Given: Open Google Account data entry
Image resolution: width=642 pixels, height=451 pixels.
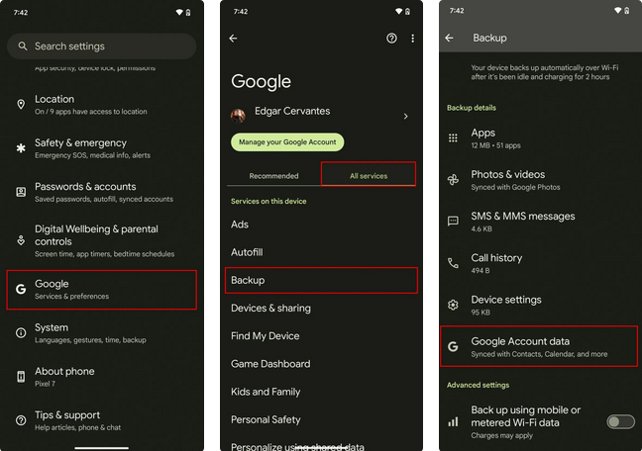Looking at the screenshot, I should pyautogui.click(x=539, y=346).
